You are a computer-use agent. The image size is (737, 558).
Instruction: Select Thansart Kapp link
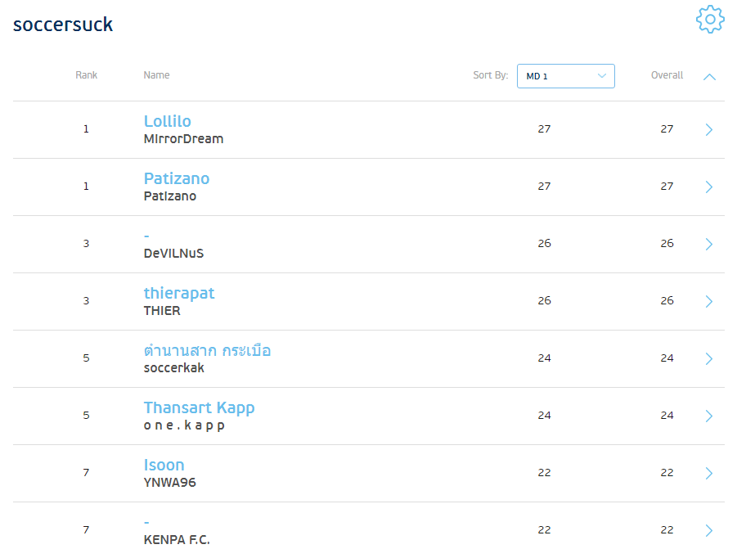199,407
